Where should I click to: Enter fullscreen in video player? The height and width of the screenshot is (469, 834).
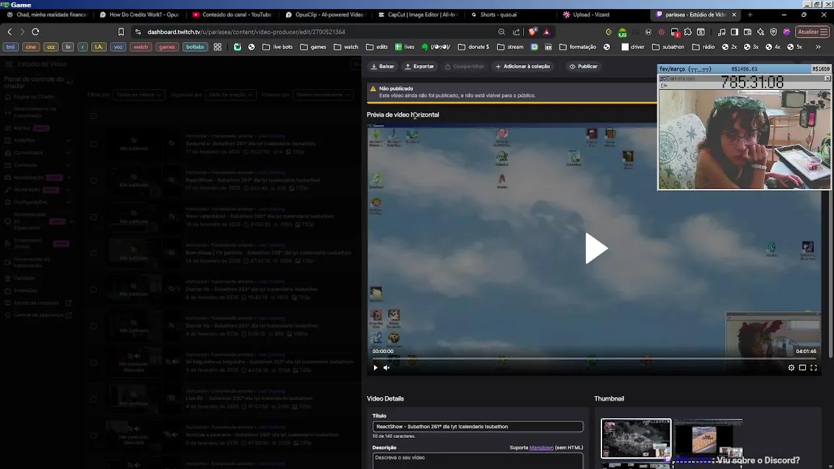click(x=814, y=367)
